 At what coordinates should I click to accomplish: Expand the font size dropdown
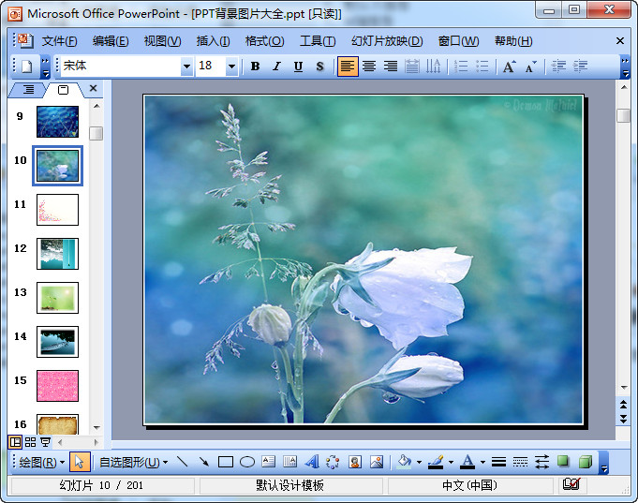231,67
